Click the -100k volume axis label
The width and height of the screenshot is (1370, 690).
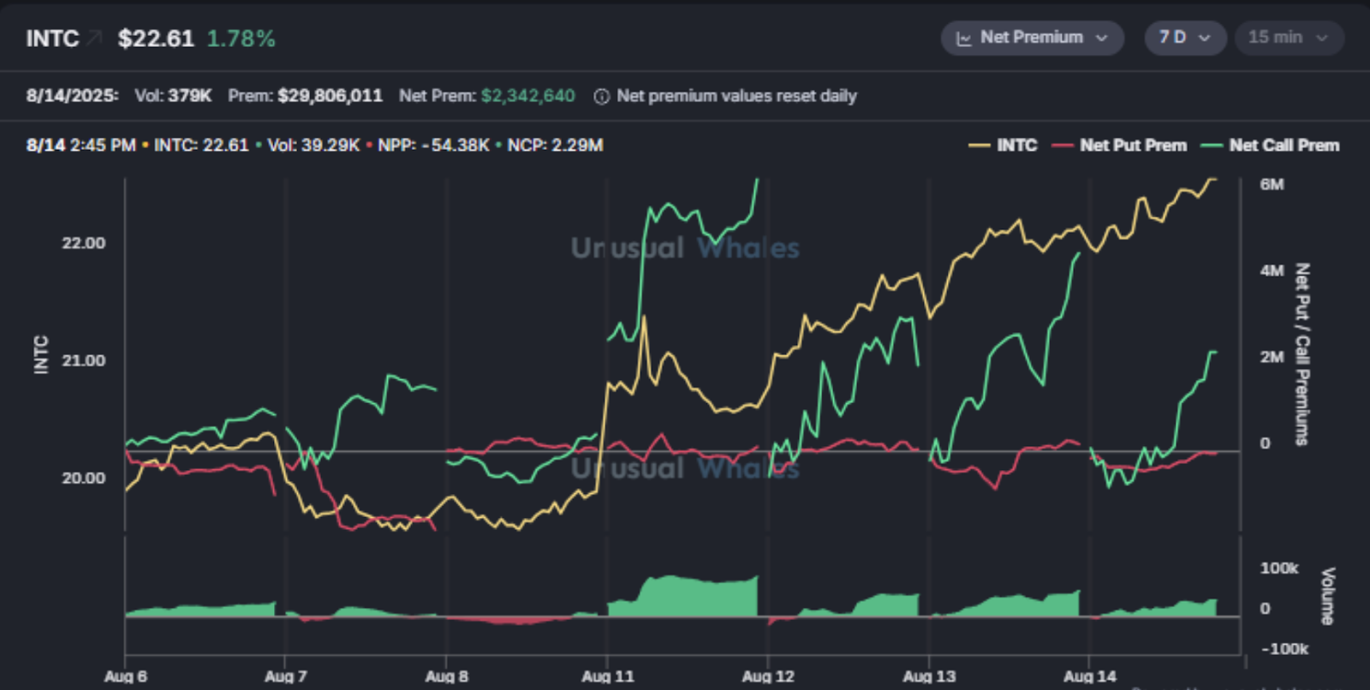click(1284, 649)
